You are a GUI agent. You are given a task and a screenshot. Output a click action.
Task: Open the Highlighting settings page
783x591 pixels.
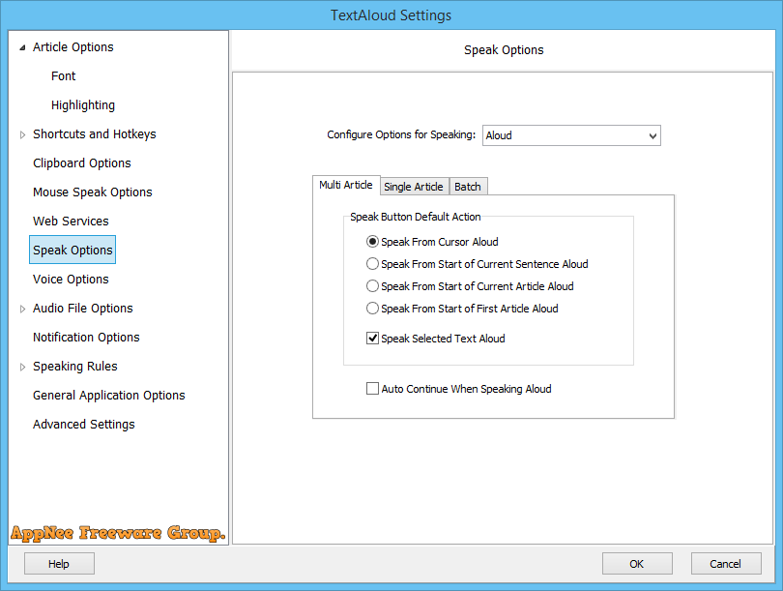point(83,104)
